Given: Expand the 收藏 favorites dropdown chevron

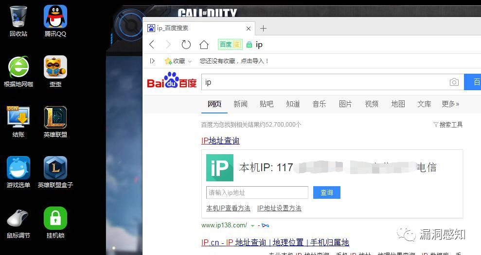Looking at the screenshot, I should [x=190, y=62].
